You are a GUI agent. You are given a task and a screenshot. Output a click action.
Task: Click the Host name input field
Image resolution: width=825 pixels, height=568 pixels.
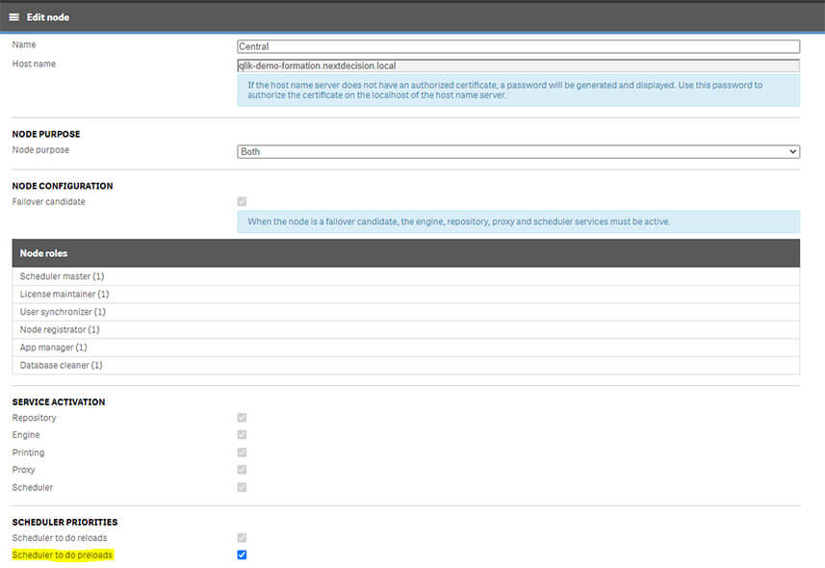[518, 65]
